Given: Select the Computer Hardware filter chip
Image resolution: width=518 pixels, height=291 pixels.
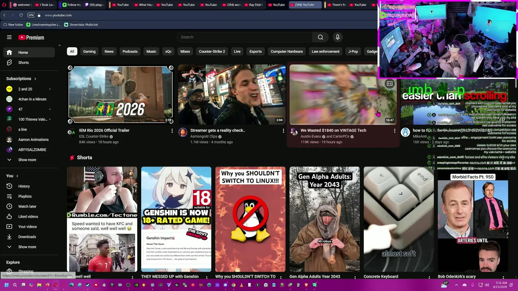Looking at the screenshot, I should click(287, 51).
